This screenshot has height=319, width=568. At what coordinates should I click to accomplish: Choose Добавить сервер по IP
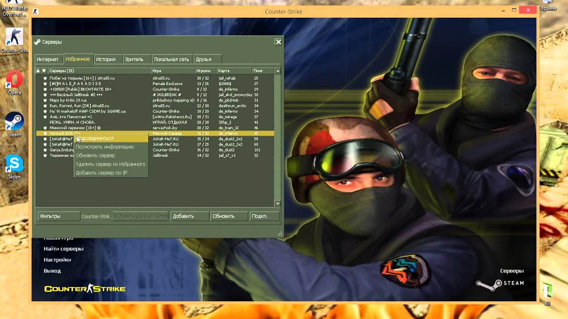click(111, 173)
